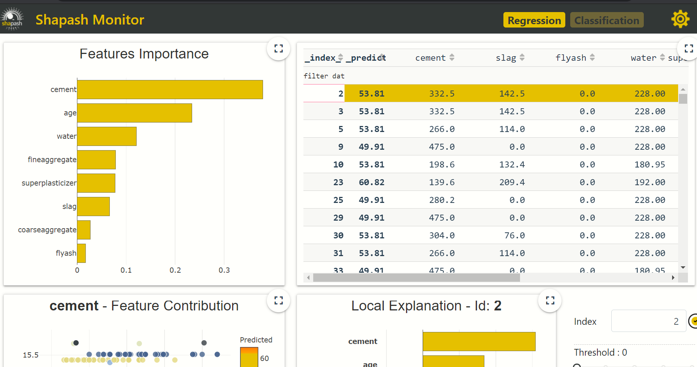697x367 pixels.
Task: Click slag value 76.0
Action: [514, 235]
